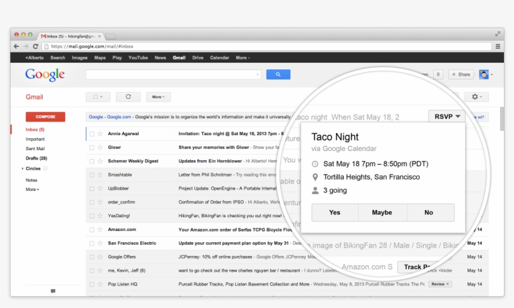
Task: Star the YesDating! email
Action: point(100,216)
